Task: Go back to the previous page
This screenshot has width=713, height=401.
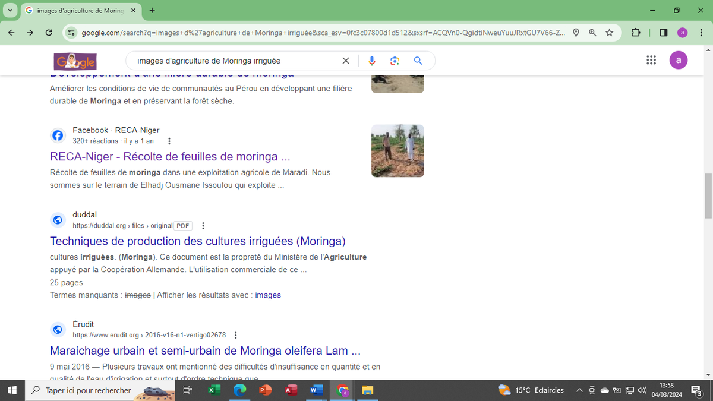Action: click(12, 33)
